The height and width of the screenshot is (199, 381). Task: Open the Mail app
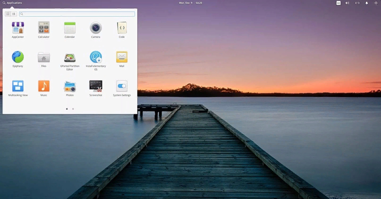(122, 57)
